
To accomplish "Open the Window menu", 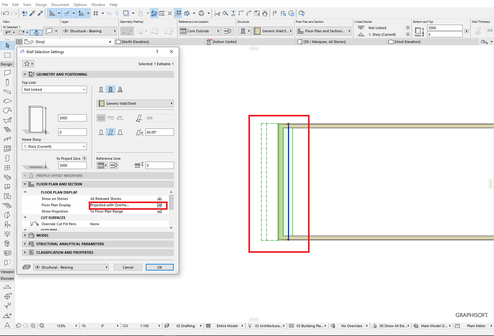I will pyautogui.click(x=98, y=4).
